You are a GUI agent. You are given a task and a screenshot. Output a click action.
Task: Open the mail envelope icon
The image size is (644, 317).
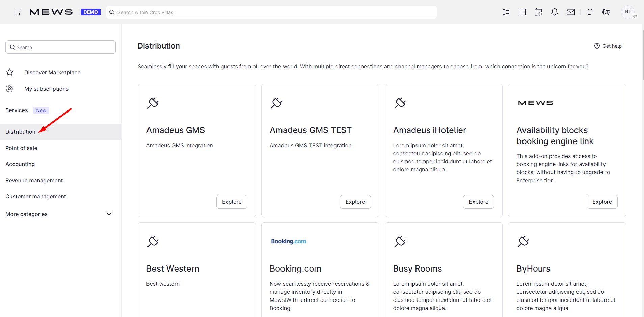point(571,12)
